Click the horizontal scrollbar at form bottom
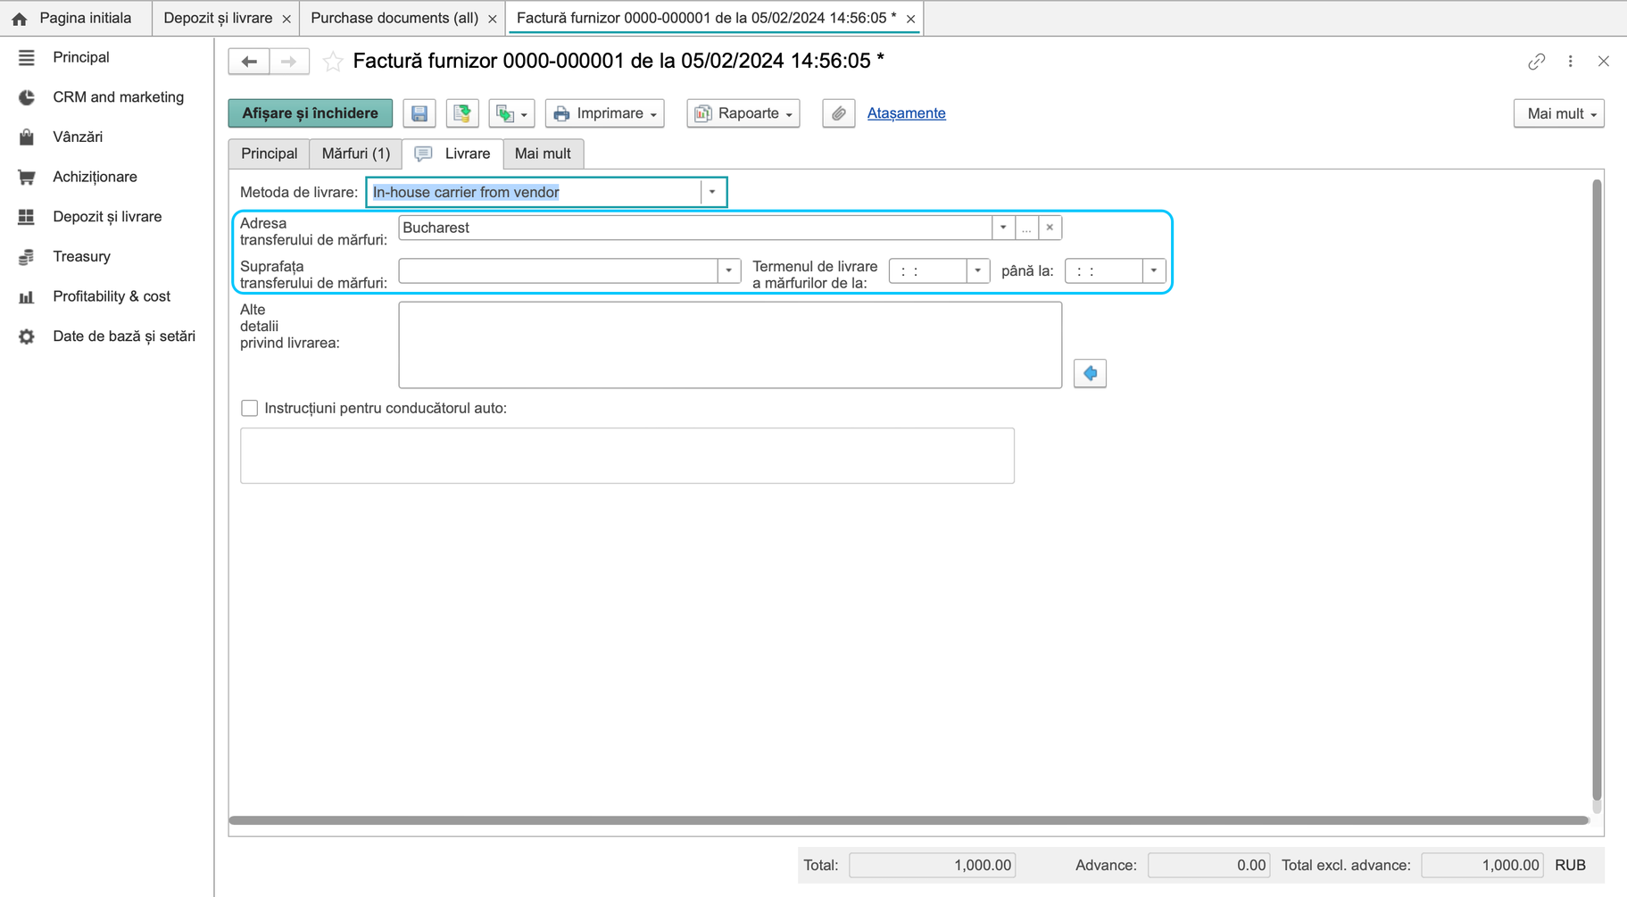Screen dimensions: 1627x897 pyautogui.click(x=909, y=820)
